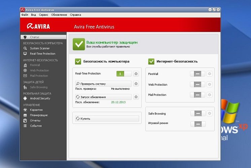The width and height of the screenshot is (251, 168).
Task: Click the Запуск обновления button
Action: pyautogui.click(x=103, y=97)
